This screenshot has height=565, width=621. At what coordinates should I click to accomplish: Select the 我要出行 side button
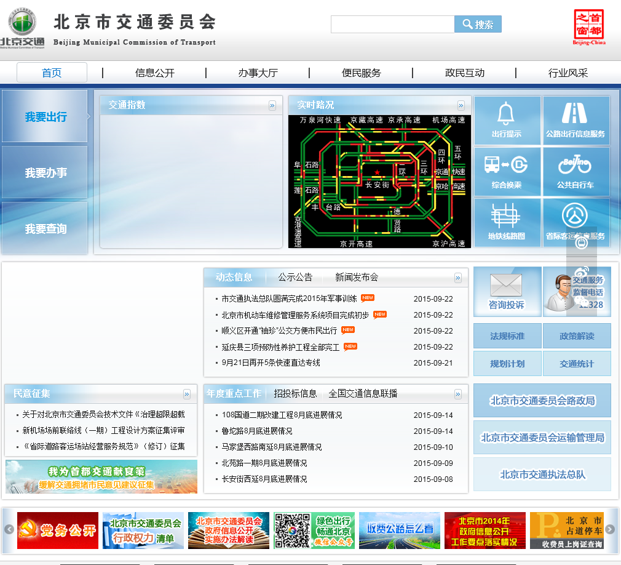click(45, 116)
